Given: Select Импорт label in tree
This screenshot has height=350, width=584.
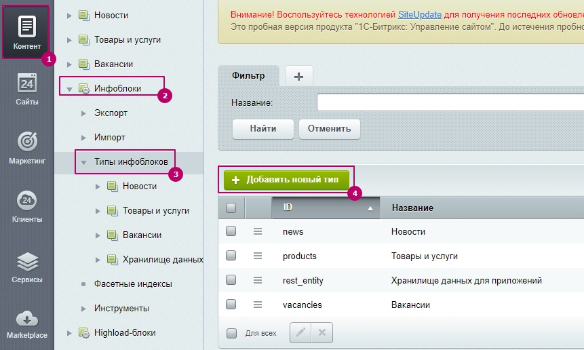Looking at the screenshot, I should click(x=109, y=138).
